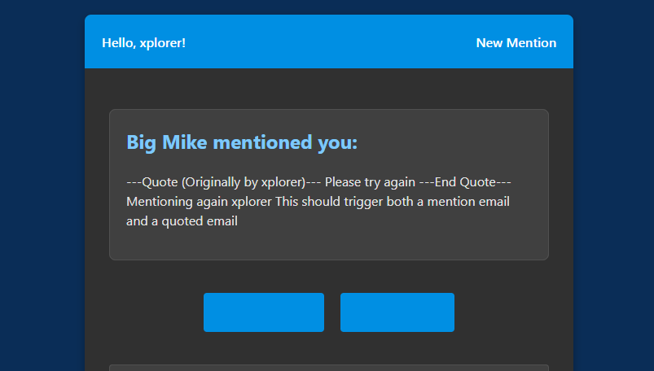Click the partially visible box at bottom
Image resolution: width=654 pixels, height=371 pixels.
pos(329,368)
